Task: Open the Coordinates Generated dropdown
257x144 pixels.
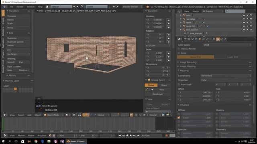Action: (226, 76)
